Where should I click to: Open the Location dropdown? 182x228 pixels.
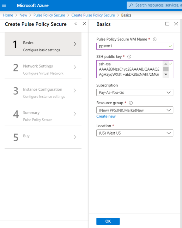135,133
